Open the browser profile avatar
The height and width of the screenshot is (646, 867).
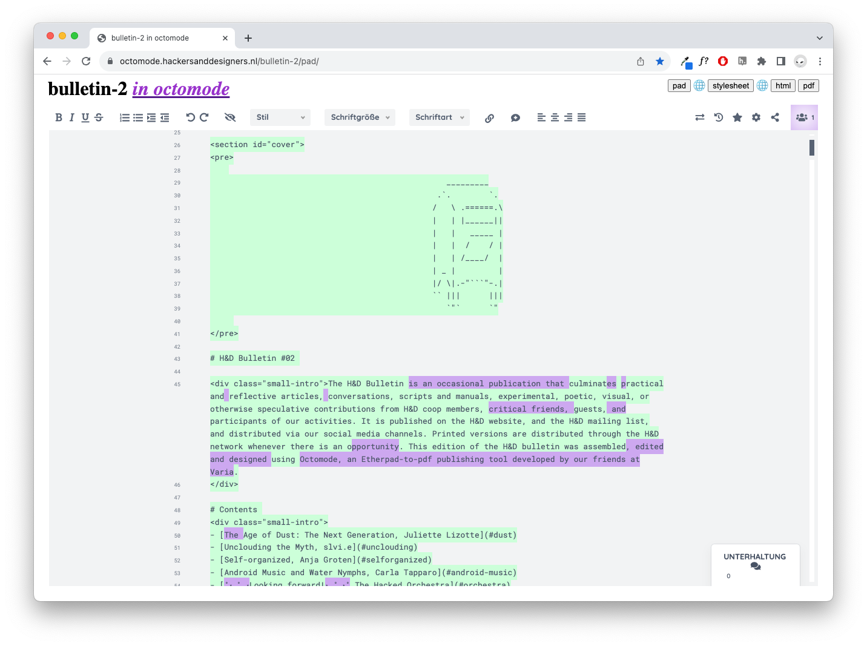(800, 61)
